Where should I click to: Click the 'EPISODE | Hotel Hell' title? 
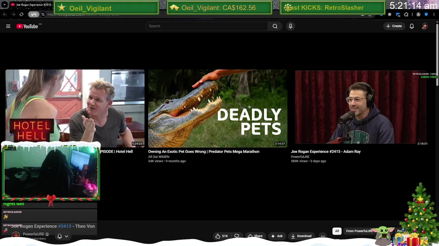116,152
